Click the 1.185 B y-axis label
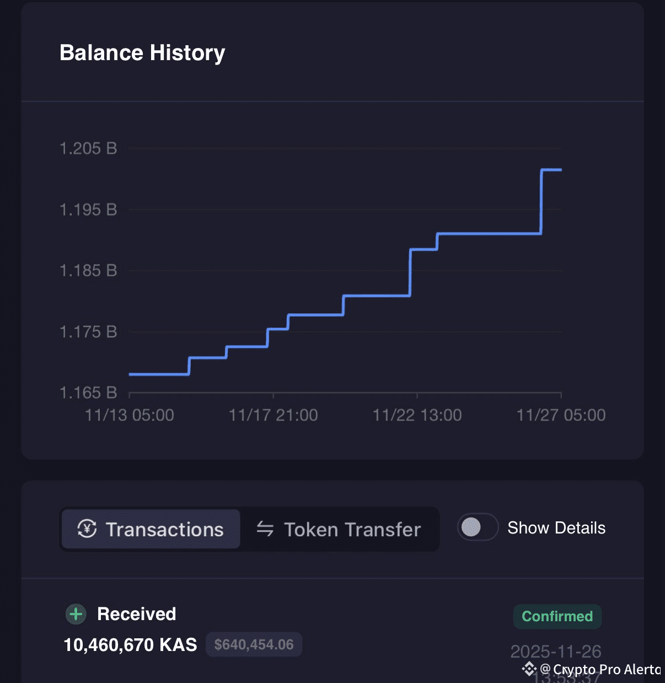This screenshot has height=683, width=665. tap(88, 270)
